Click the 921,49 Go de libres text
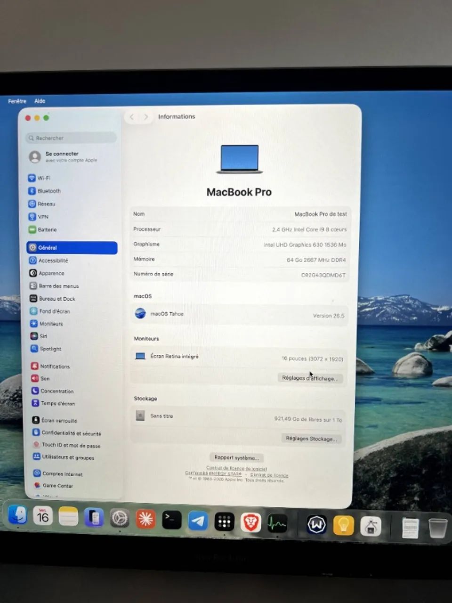 pyautogui.click(x=308, y=419)
